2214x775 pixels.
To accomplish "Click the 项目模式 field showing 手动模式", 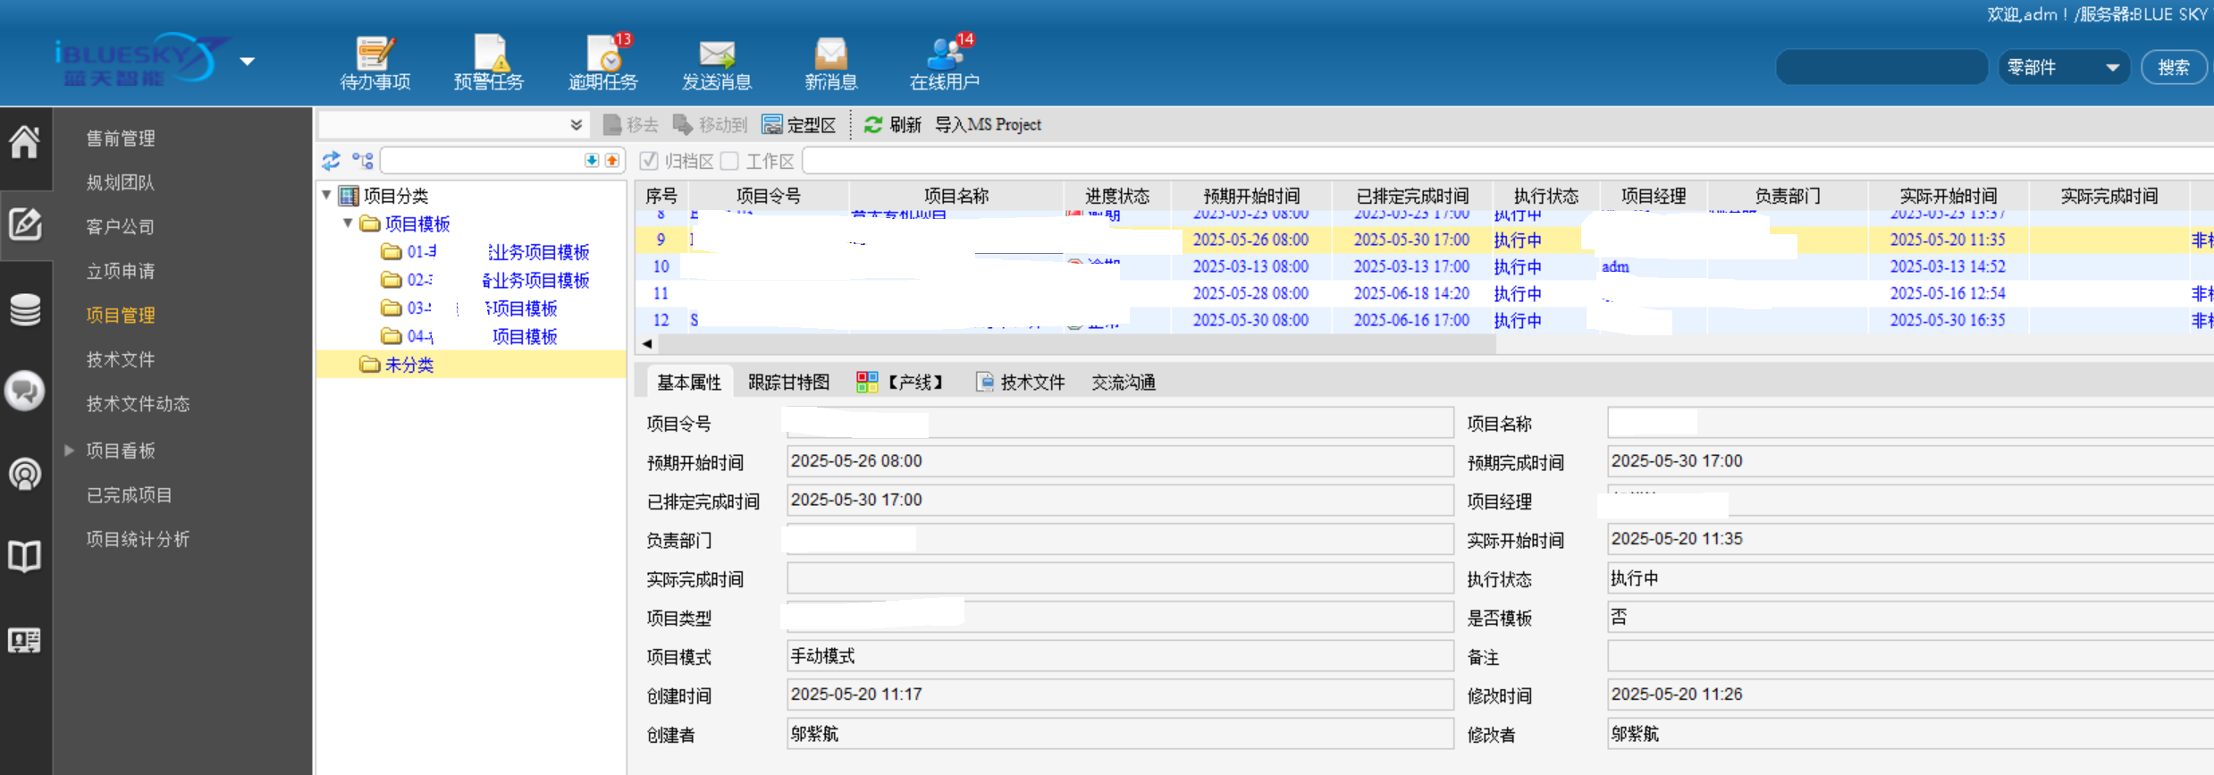I will click(1120, 656).
